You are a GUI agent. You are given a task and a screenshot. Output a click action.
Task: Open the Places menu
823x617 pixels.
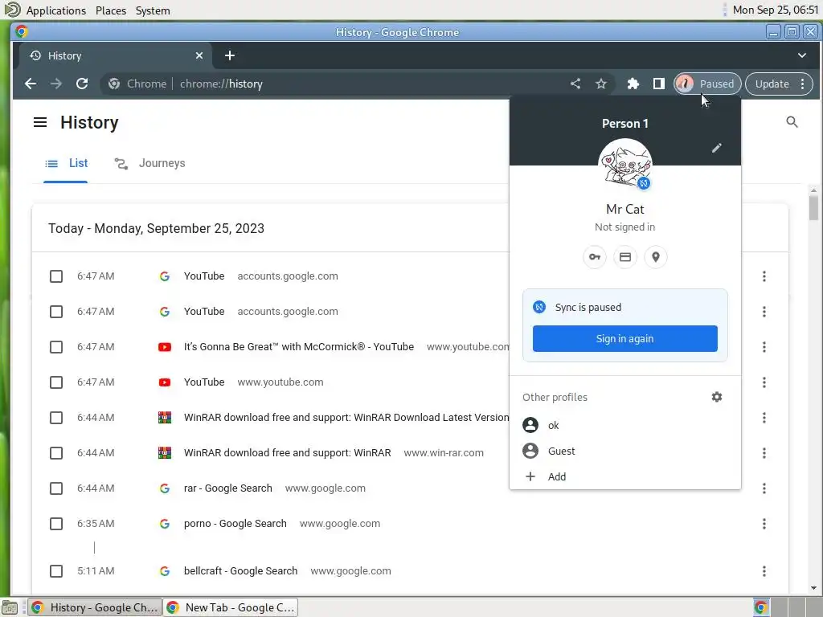(111, 10)
